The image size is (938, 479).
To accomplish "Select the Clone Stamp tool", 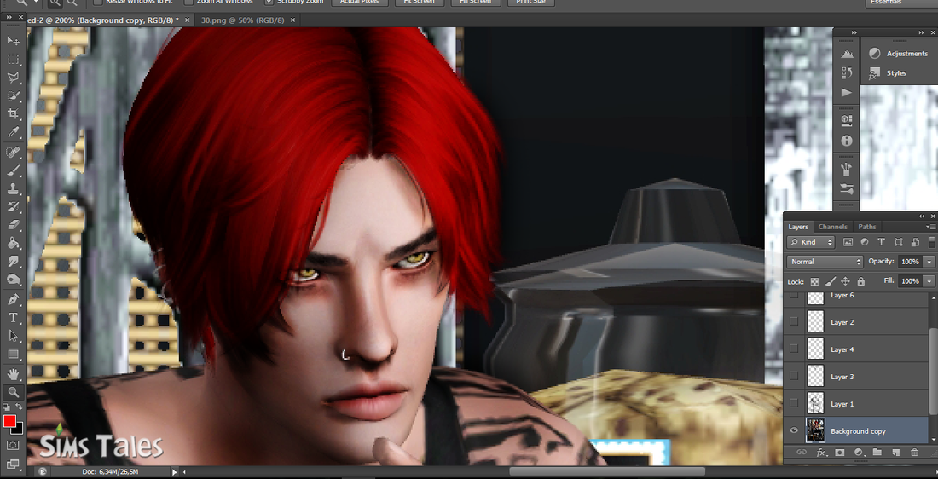I will click(13, 188).
